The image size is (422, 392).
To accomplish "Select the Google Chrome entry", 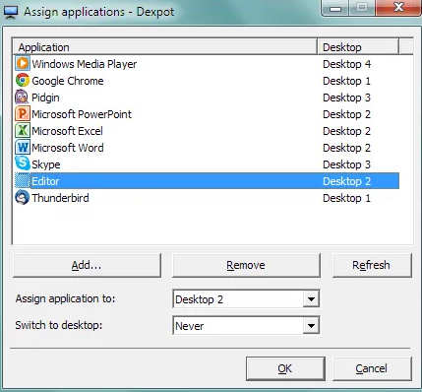I will point(207,81).
